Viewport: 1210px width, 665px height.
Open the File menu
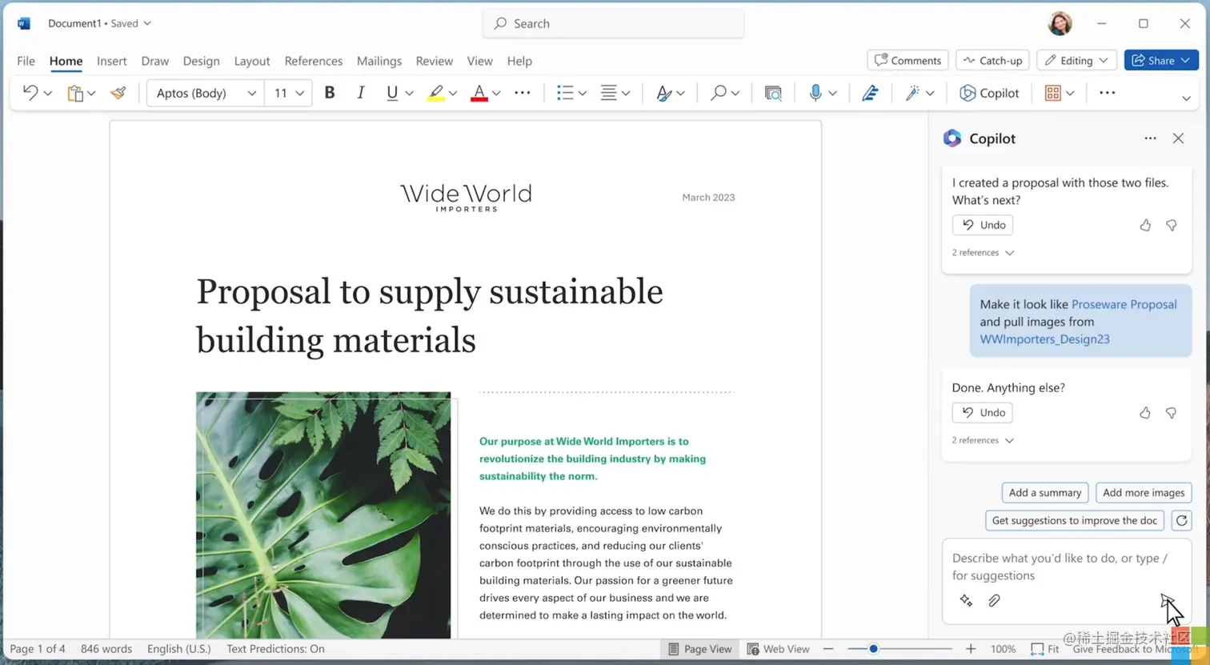point(26,61)
